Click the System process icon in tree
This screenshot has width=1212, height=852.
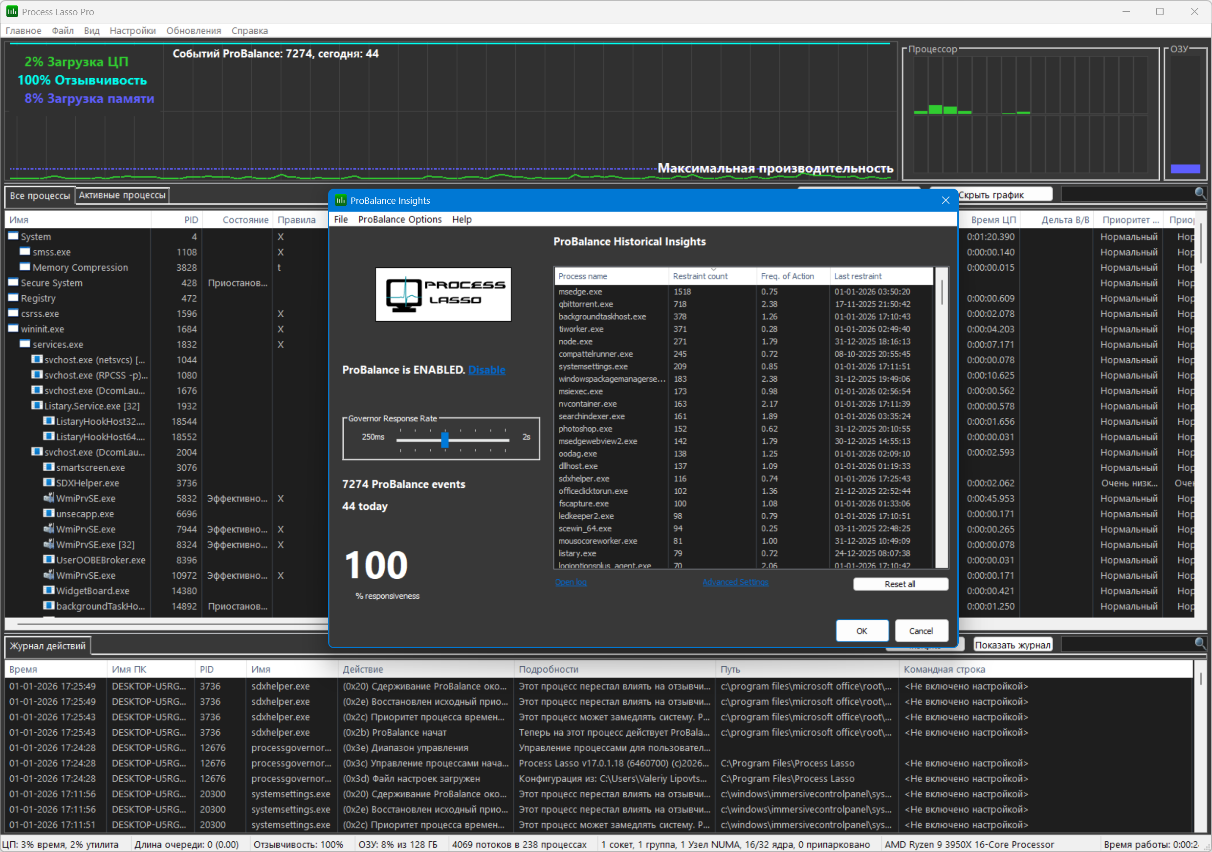click(x=13, y=236)
